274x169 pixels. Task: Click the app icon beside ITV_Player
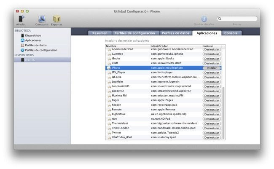[109, 72]
